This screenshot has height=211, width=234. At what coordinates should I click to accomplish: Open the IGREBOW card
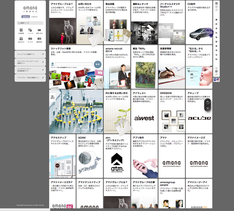171,111
